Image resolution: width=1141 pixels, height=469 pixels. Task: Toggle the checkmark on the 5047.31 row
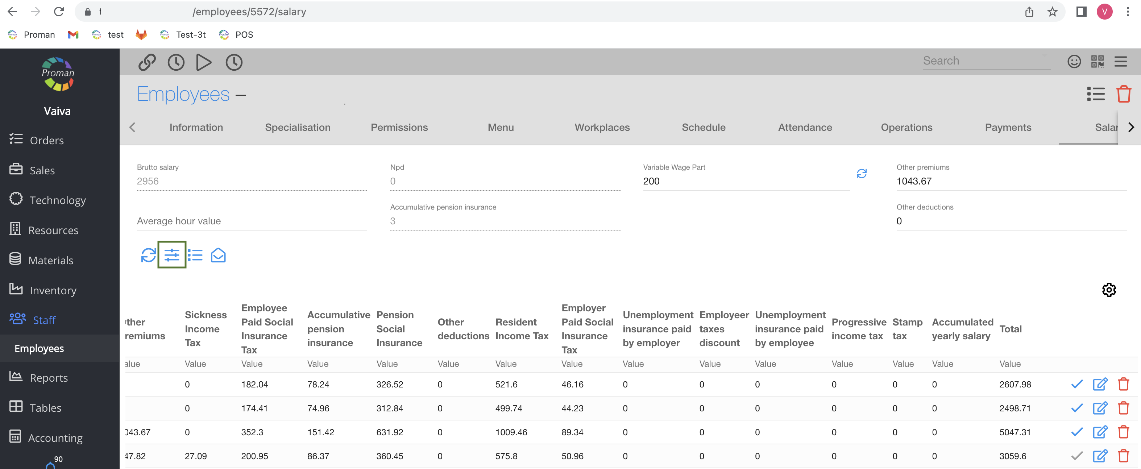[1077, 432]
